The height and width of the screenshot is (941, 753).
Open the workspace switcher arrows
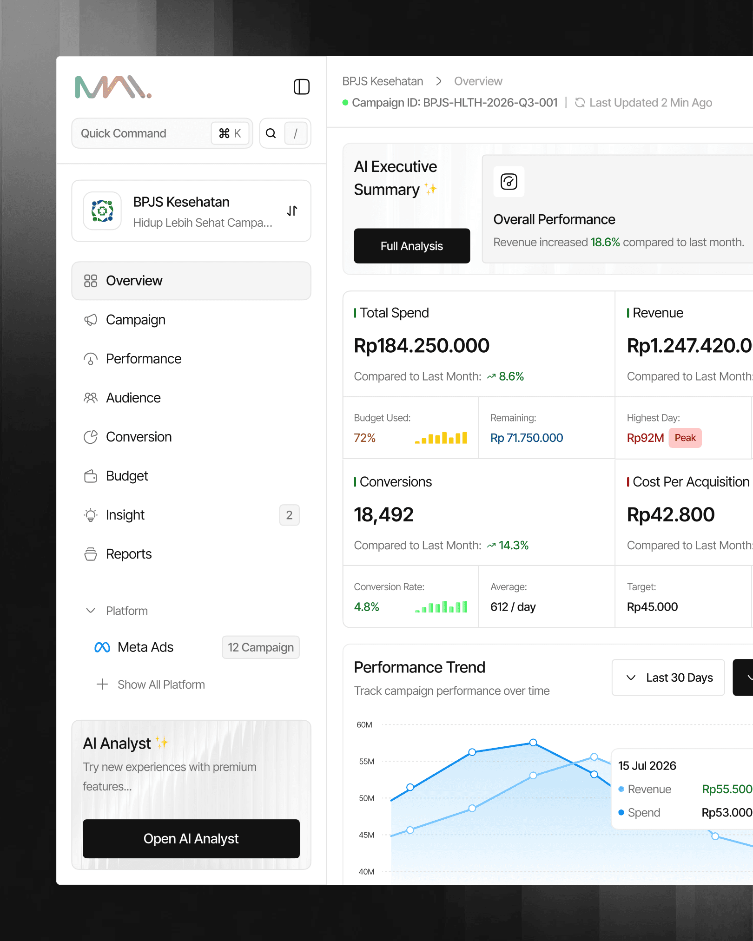pos(292,211)
